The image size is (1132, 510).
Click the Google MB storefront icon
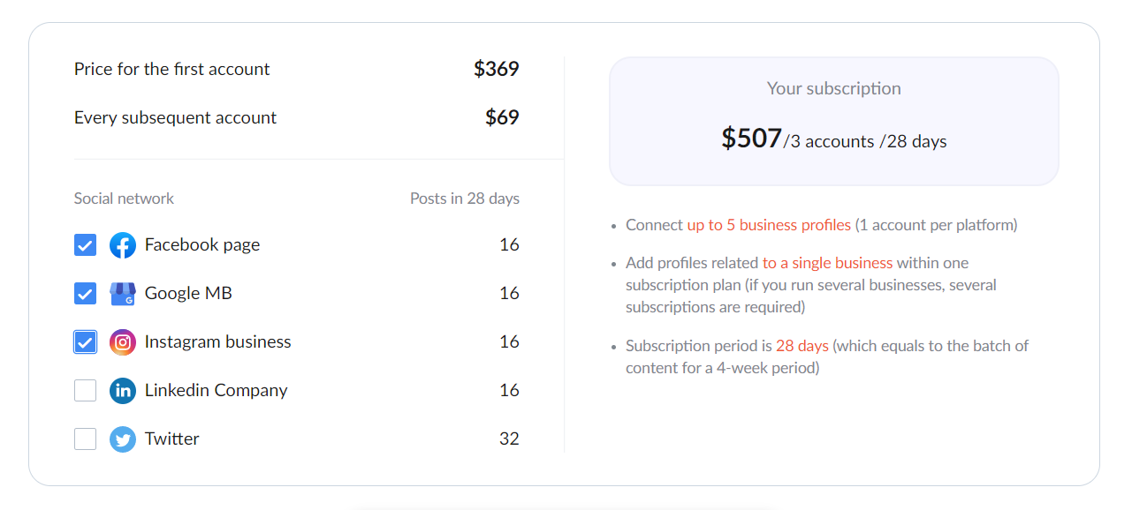pyautogui.click(x=123, y=294)
